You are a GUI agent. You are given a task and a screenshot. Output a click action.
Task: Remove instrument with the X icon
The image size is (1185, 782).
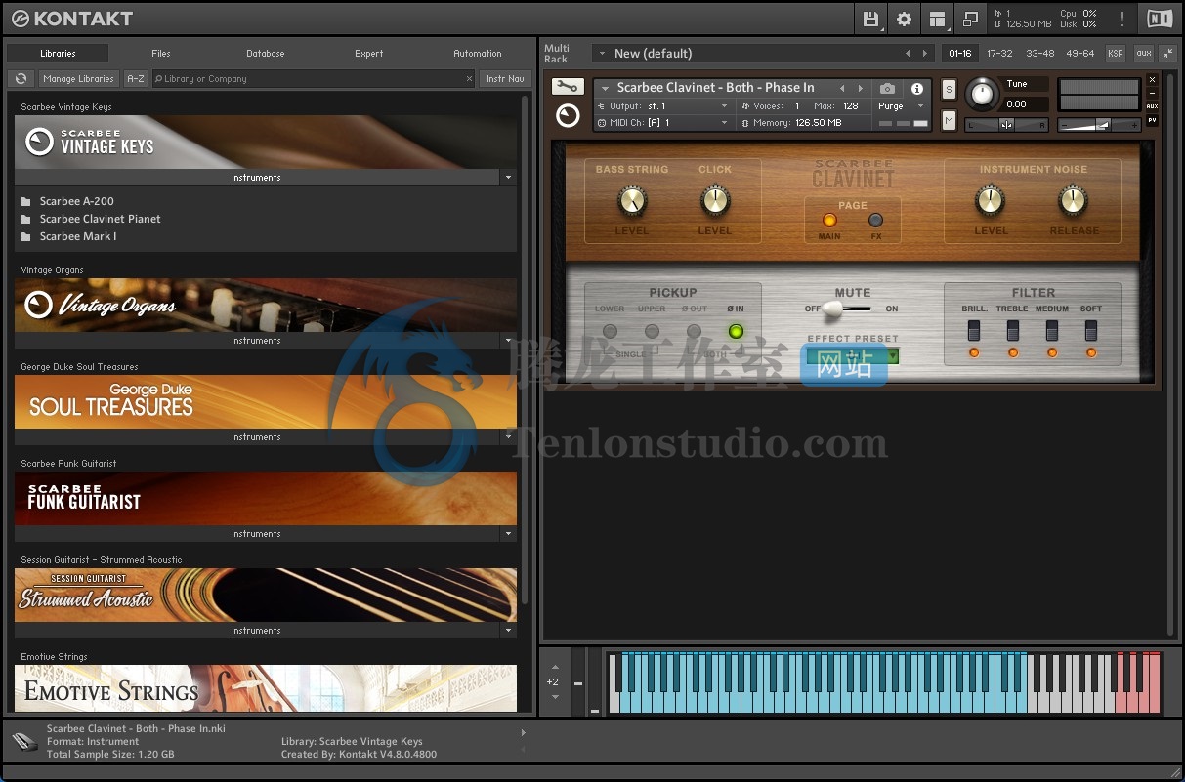1153,80
